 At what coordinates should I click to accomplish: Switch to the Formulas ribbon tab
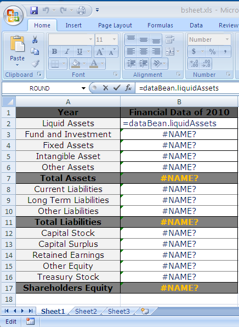click(160, 25)
